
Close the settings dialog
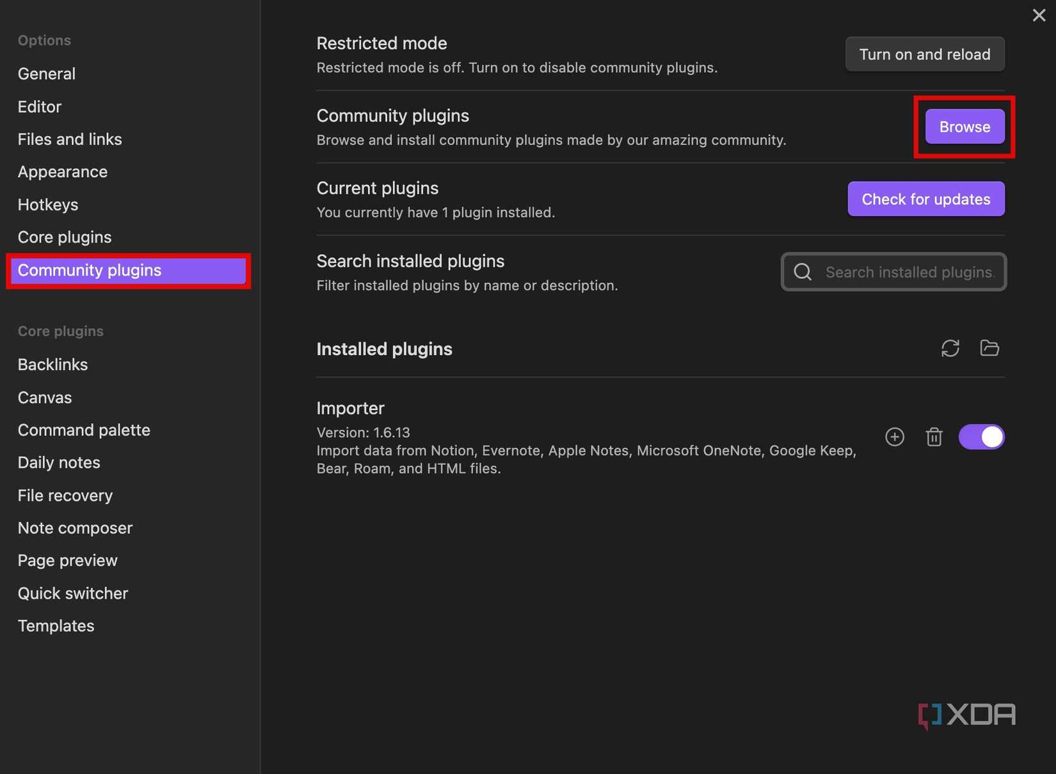pos(1039,15)
